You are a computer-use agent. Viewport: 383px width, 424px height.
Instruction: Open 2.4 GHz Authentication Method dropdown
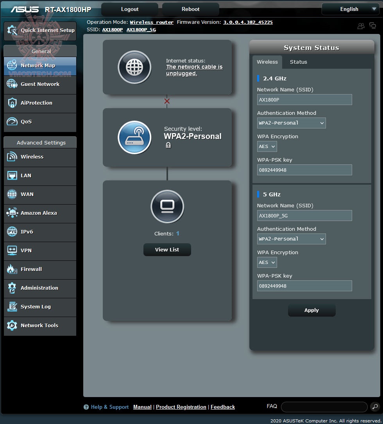(291, 123)
